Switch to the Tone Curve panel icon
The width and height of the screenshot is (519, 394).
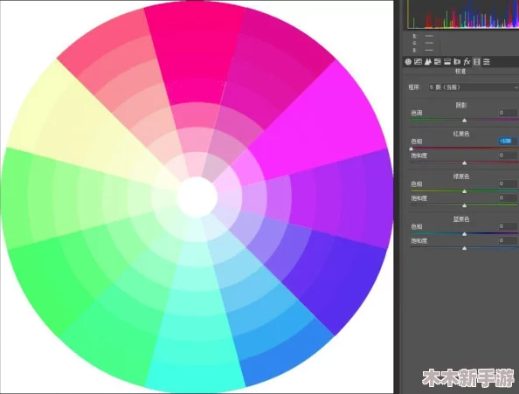tap(418, 61)
